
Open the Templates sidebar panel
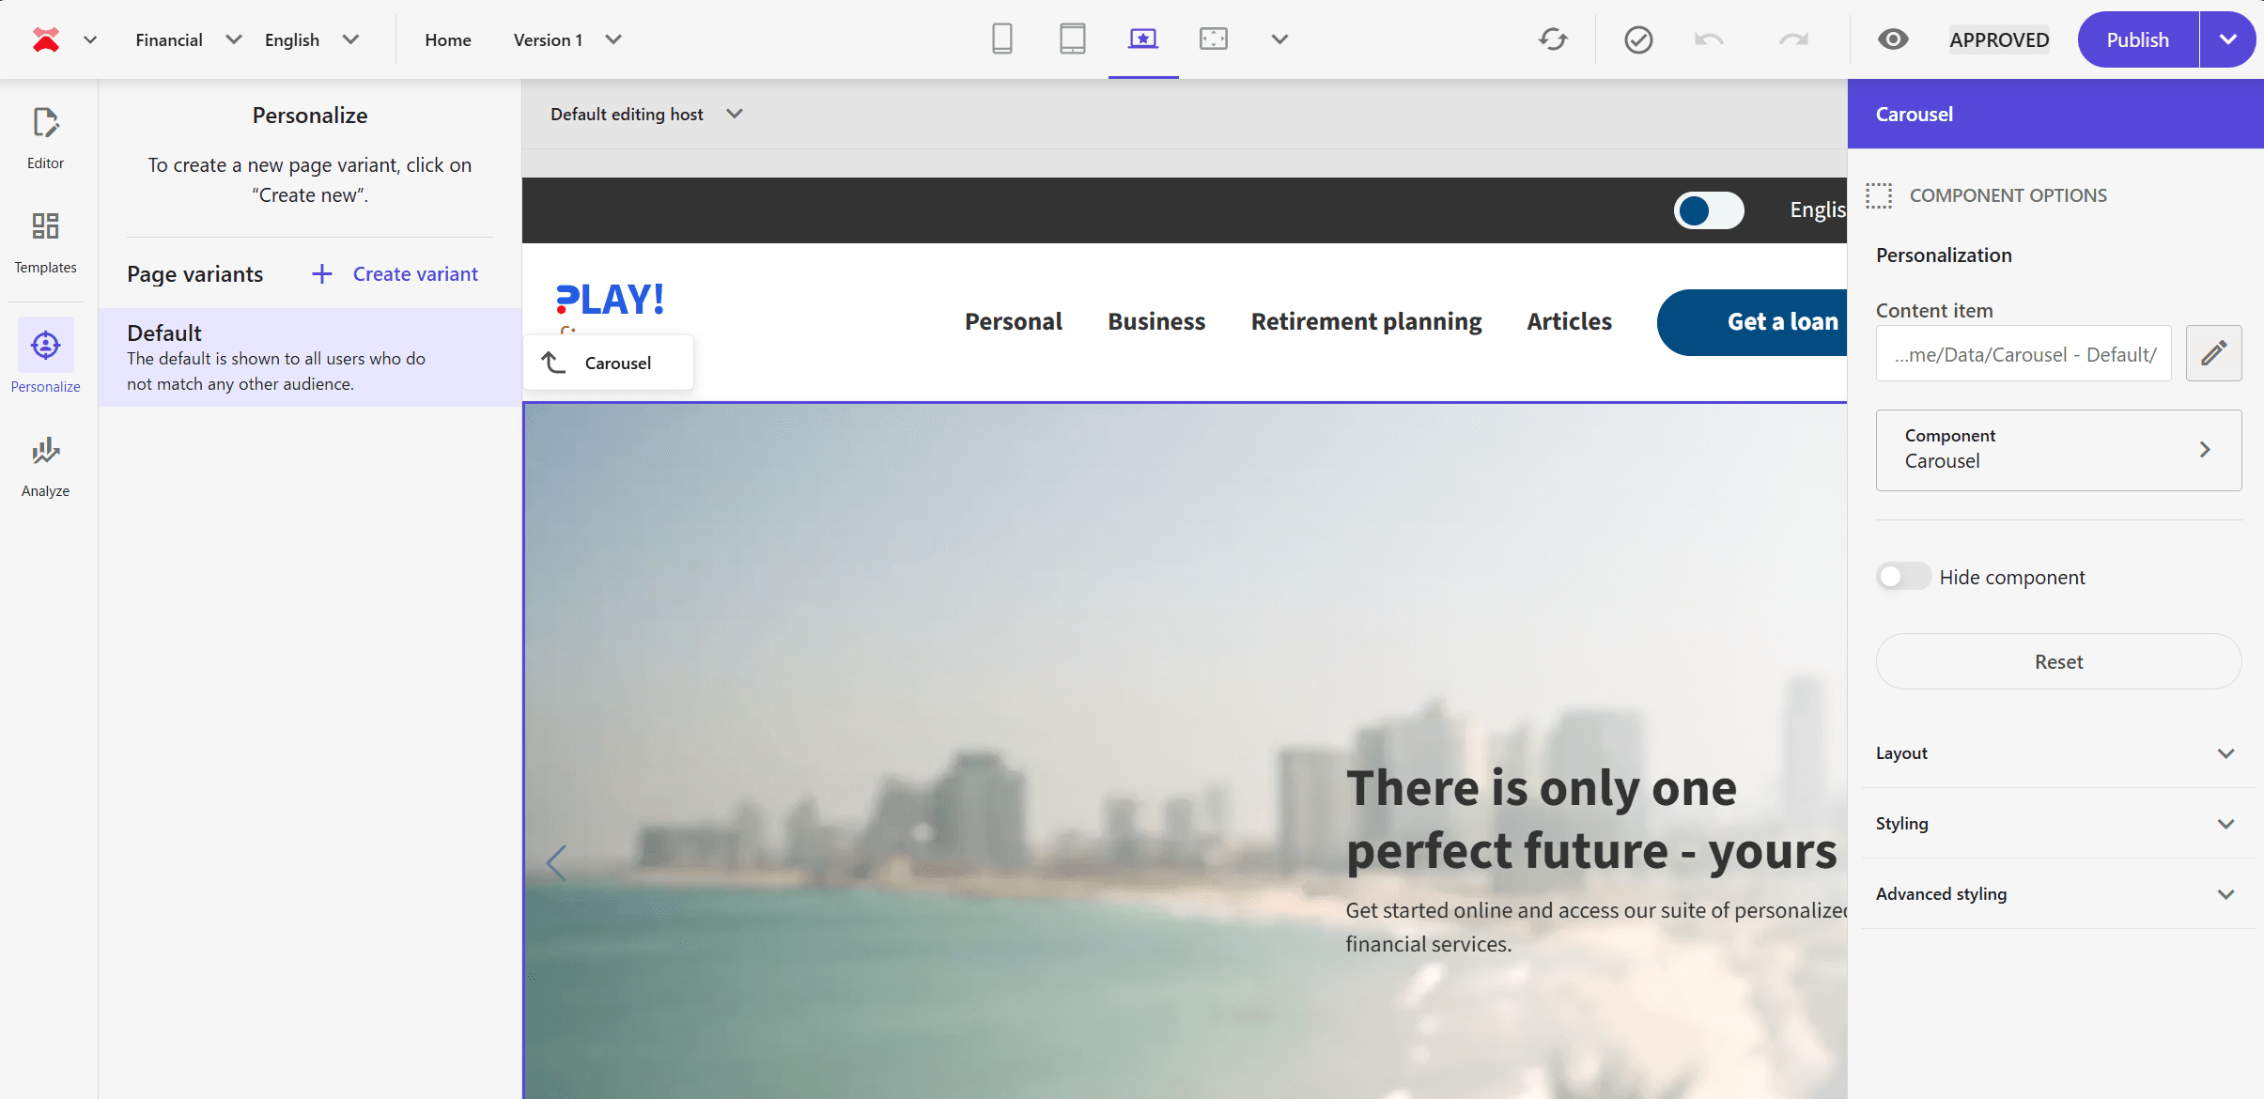45,242
